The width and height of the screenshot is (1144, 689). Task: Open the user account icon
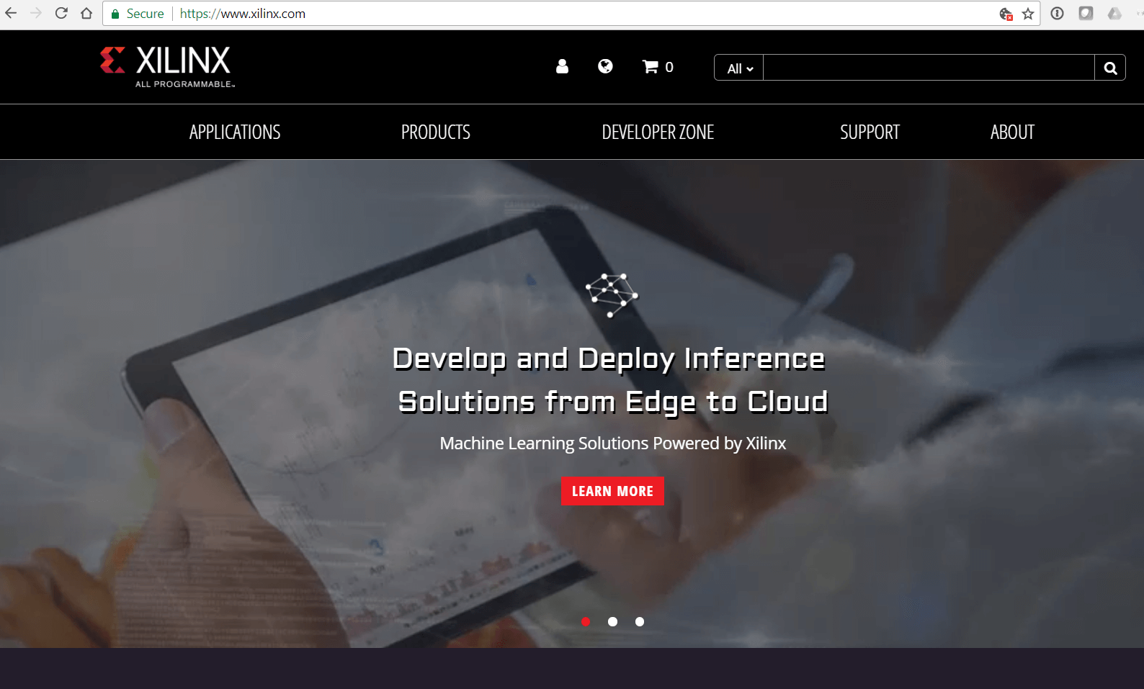pyautogui.click(x=563, y=66)
